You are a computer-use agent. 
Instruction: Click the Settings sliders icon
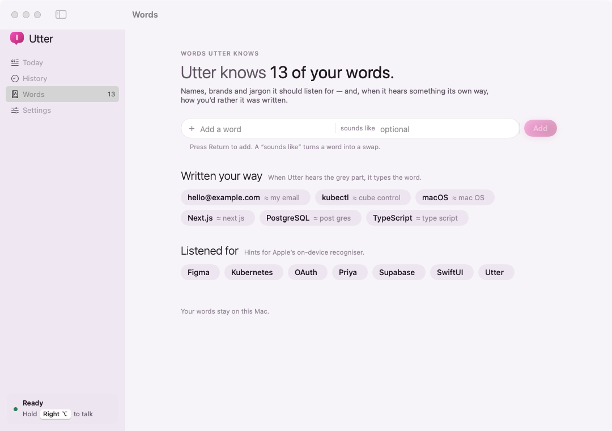[x=15, y=110]
